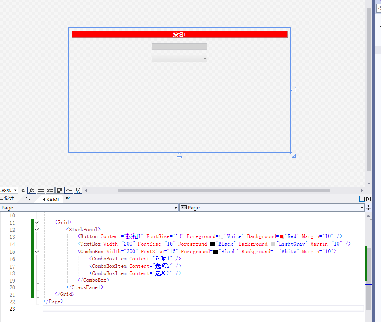Click the code editor scroll up arrow

369,215
